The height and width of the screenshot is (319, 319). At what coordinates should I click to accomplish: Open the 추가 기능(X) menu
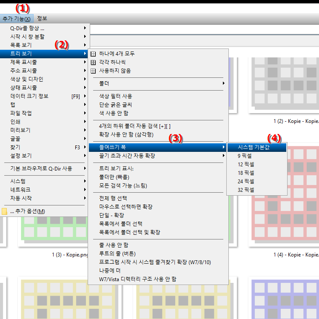click(x=17, y=19)
